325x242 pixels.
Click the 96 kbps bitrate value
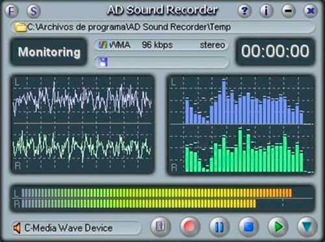click(x=157, y=45)
